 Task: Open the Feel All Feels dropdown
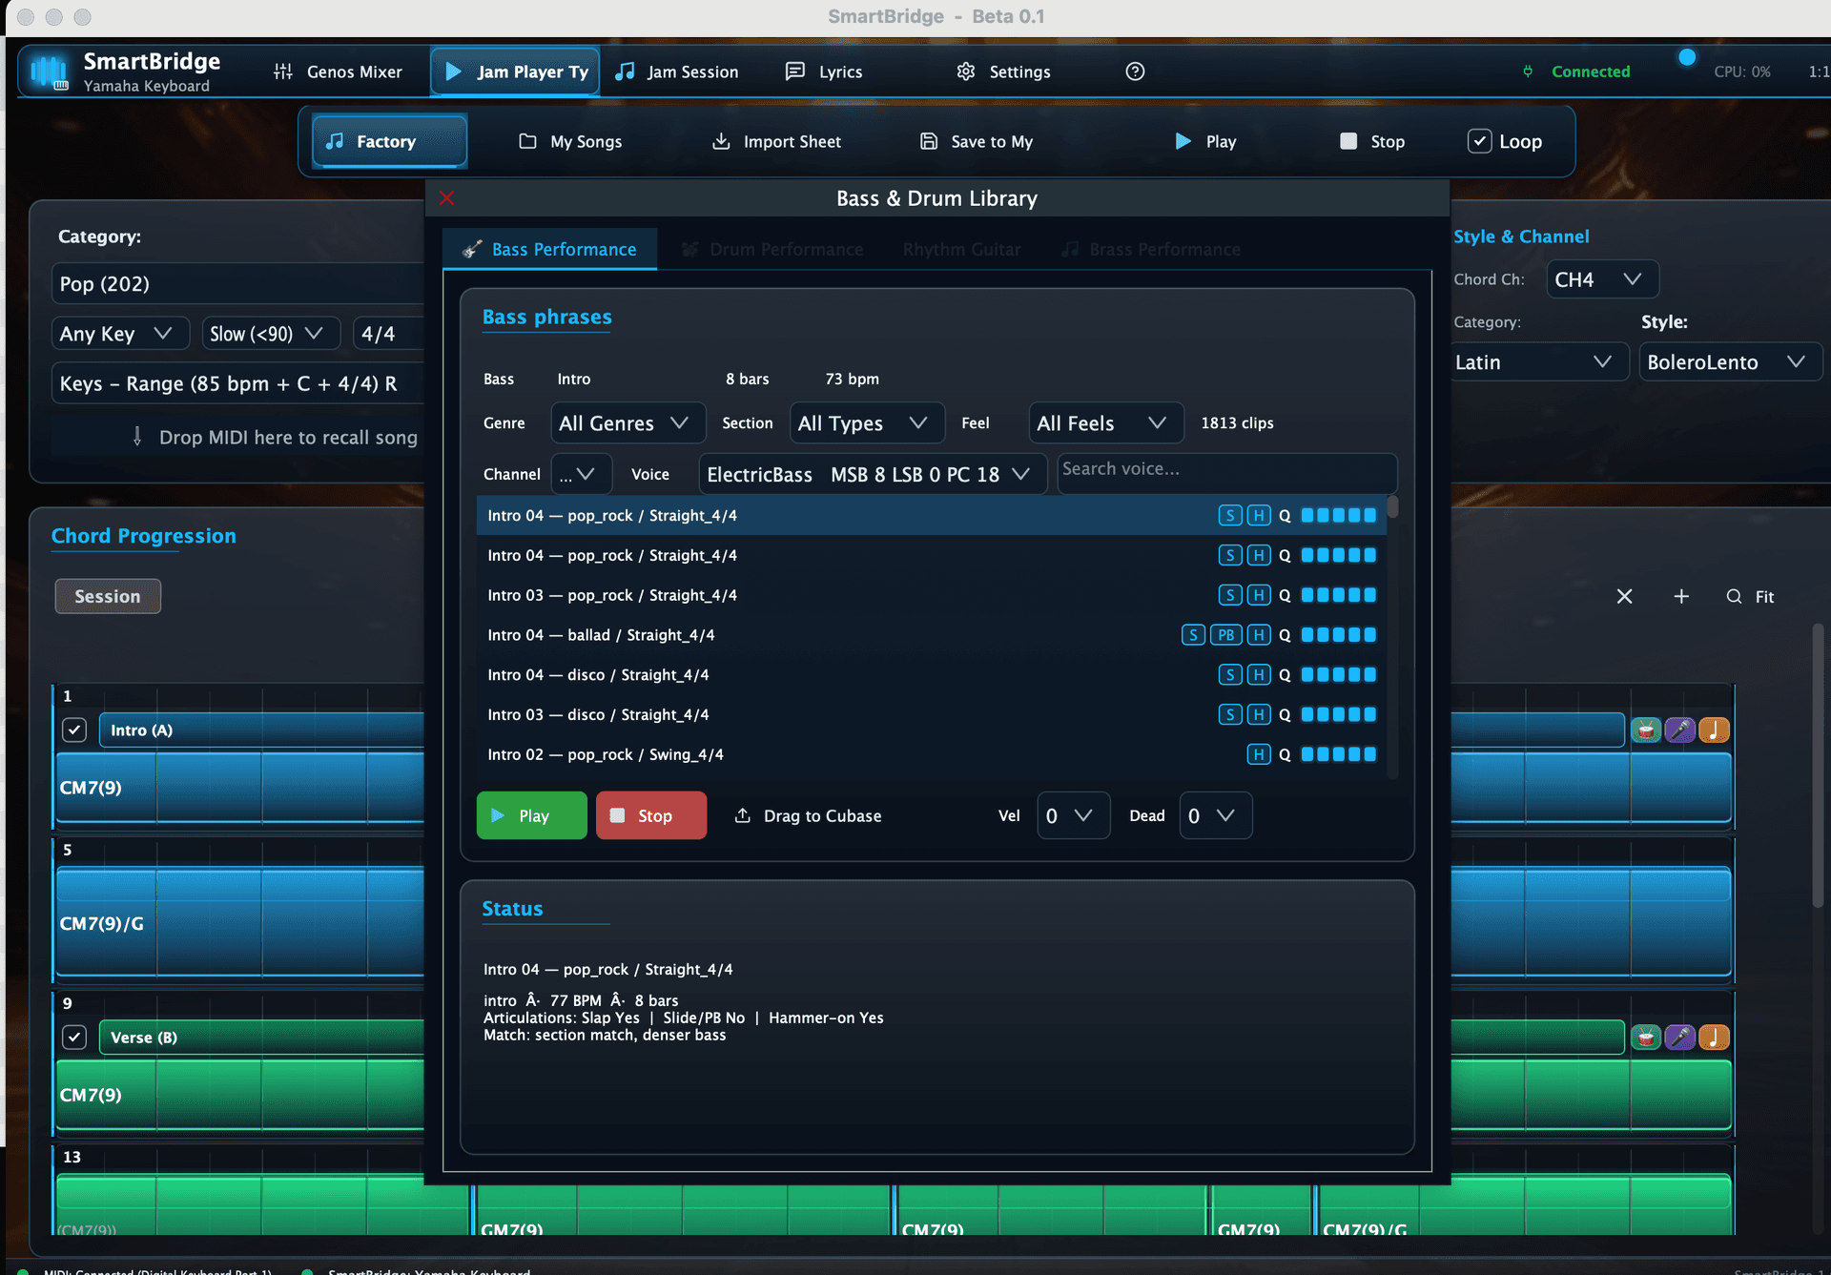tap(1106, 423)
